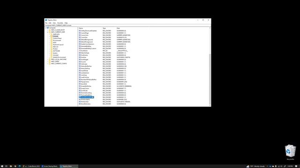The image size is (300, 168).
Task: Expand the AppEvents key
Action: click(x=50, y=34)
